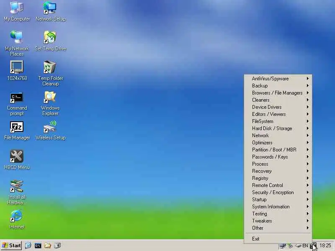Viewport: 335px width, 251px height.
Task: Open Browsers / File Managers submenu
Action: 278,92
